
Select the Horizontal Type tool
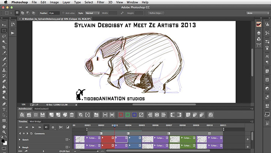pyautogui.click(x=4, y=109)
